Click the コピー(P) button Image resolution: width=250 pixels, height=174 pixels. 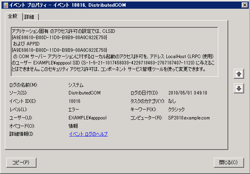click(x=21, y=163)
